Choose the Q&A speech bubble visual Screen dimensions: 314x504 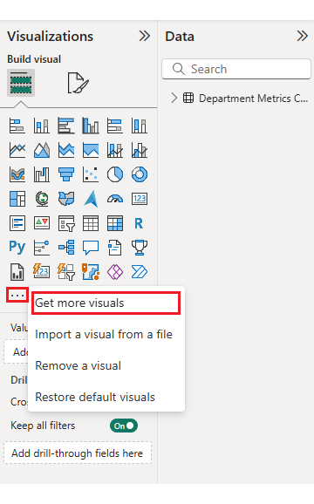91,248
